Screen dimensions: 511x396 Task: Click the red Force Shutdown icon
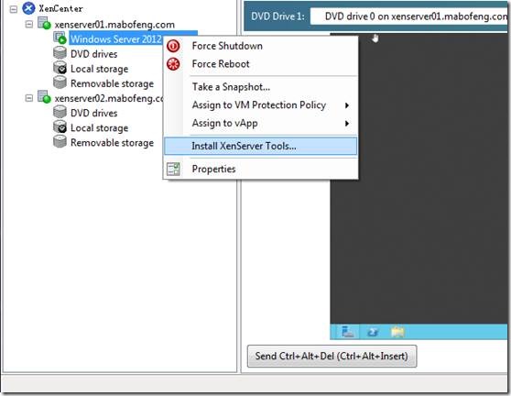tap(173, 46)
